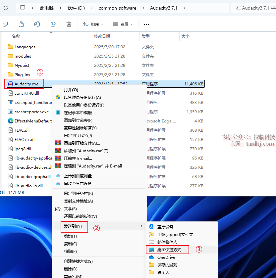Click the desktop shortcut monitor icon
Viewport: 276px width, 278px height.
click(x=151, y=250)
